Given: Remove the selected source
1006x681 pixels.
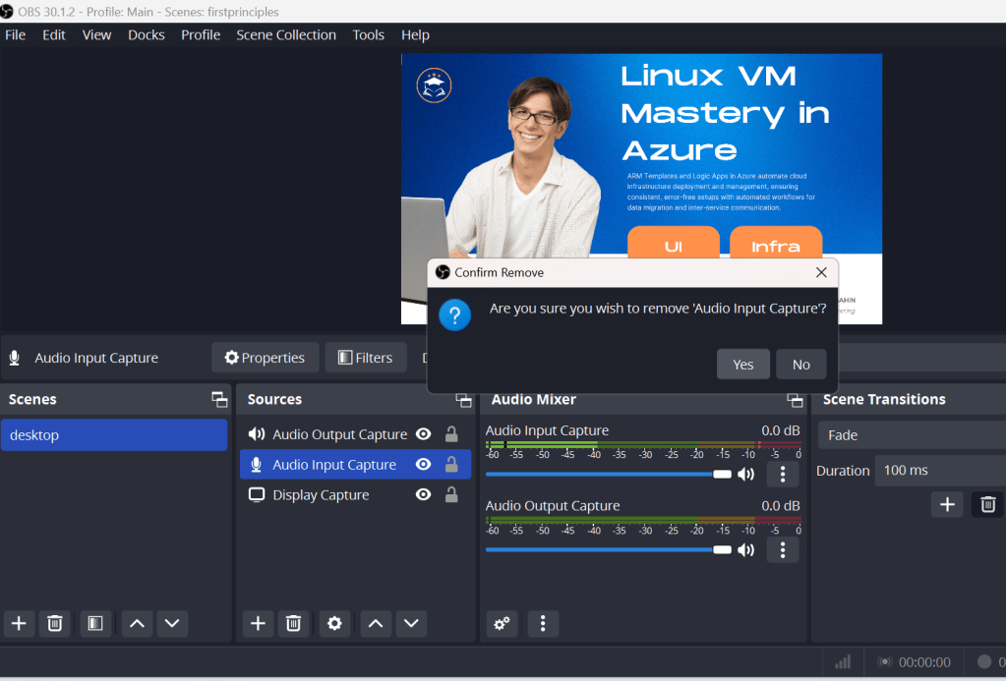Looking at the screenshot, I should click(x=293, y=623).
